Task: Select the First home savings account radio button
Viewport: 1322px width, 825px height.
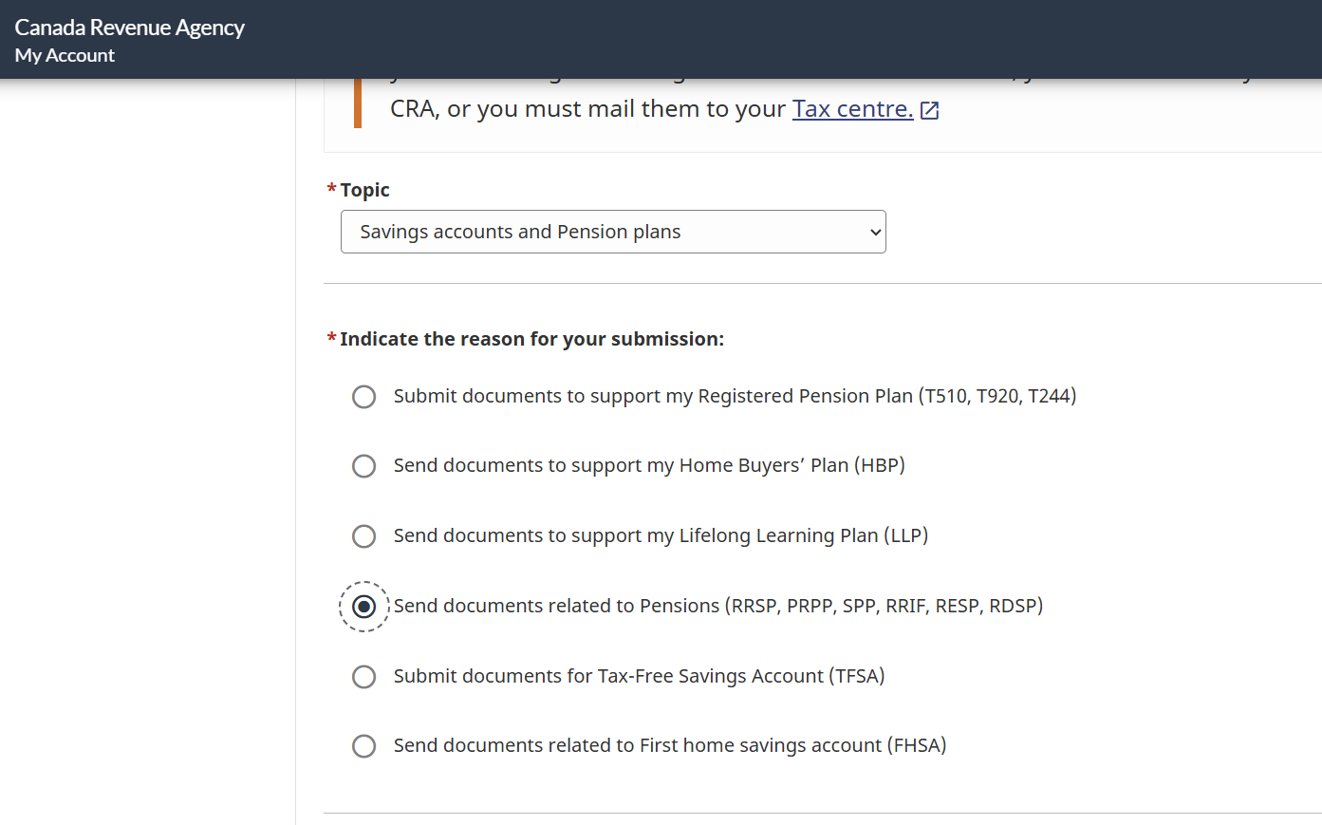Action: 363,746
